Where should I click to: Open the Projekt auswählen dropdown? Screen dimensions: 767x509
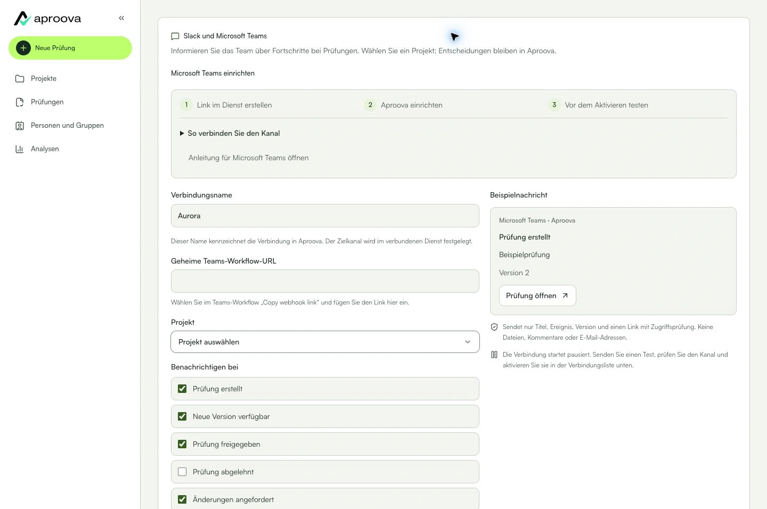pos(325,342)
